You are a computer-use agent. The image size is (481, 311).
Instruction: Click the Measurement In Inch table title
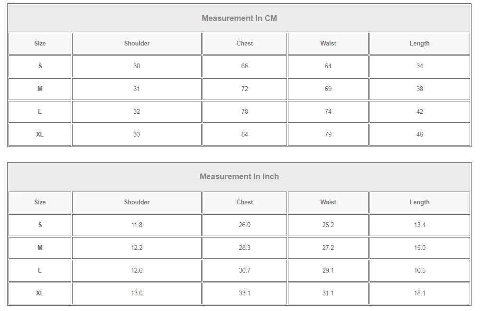(x=239, y=177)
